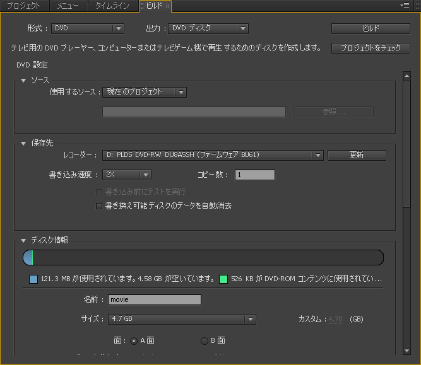Click the green DVD-ROM content swatch

pyautogui.click(x=223, y=279)
